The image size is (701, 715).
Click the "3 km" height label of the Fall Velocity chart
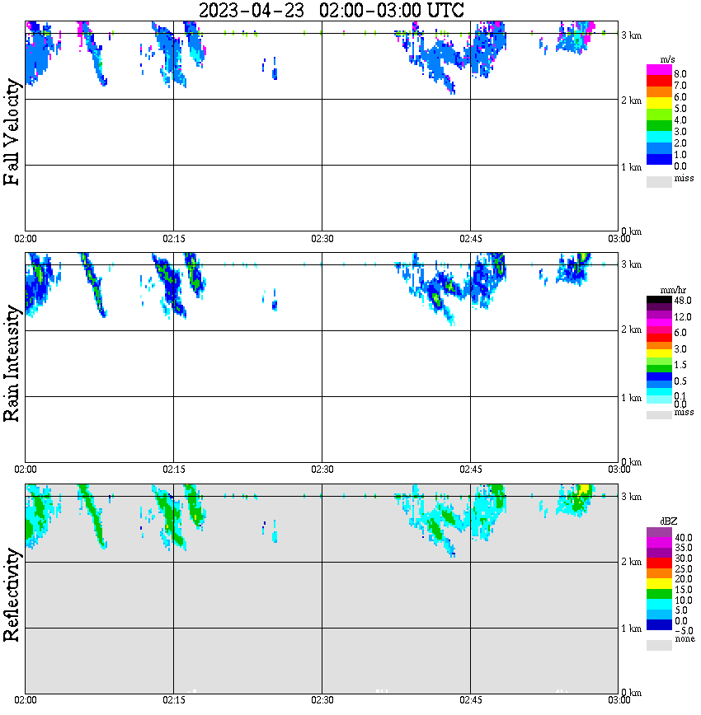pos(631,35)
